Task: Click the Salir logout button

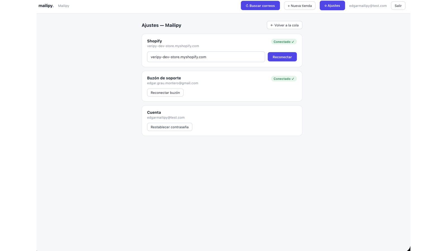Action: (398, 6)
